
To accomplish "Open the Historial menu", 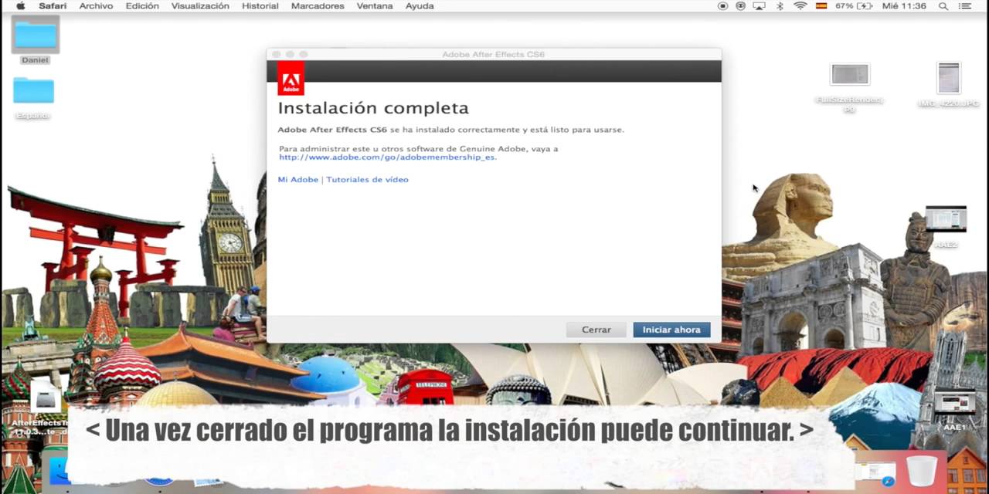I will (x=260, y=5).
